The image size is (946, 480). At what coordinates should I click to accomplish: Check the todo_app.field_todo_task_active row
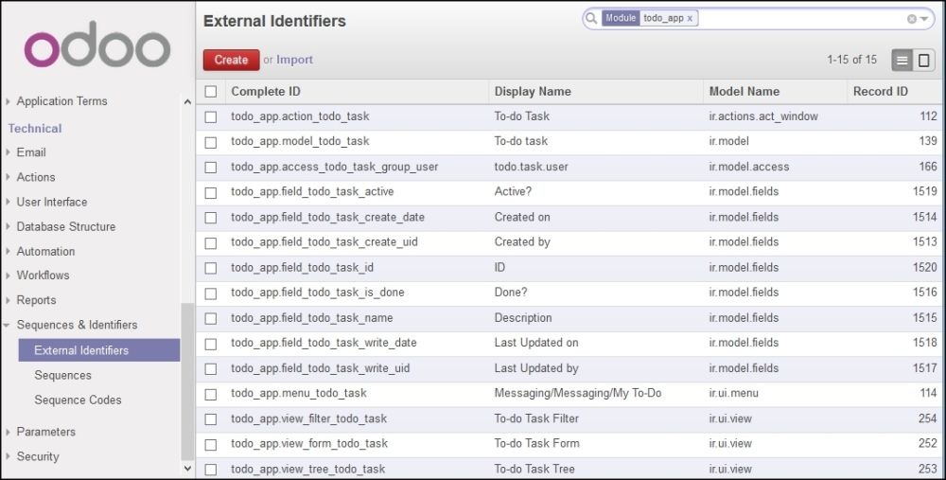click(211, 192)
